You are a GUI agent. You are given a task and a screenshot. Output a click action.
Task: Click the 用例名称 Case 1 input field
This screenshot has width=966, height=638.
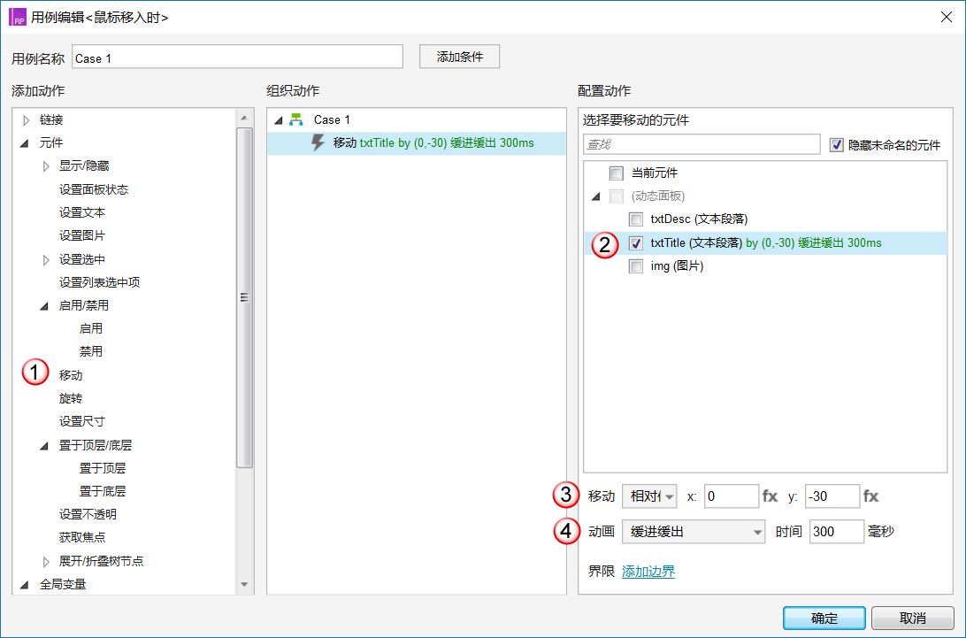[x=238, y=57]
